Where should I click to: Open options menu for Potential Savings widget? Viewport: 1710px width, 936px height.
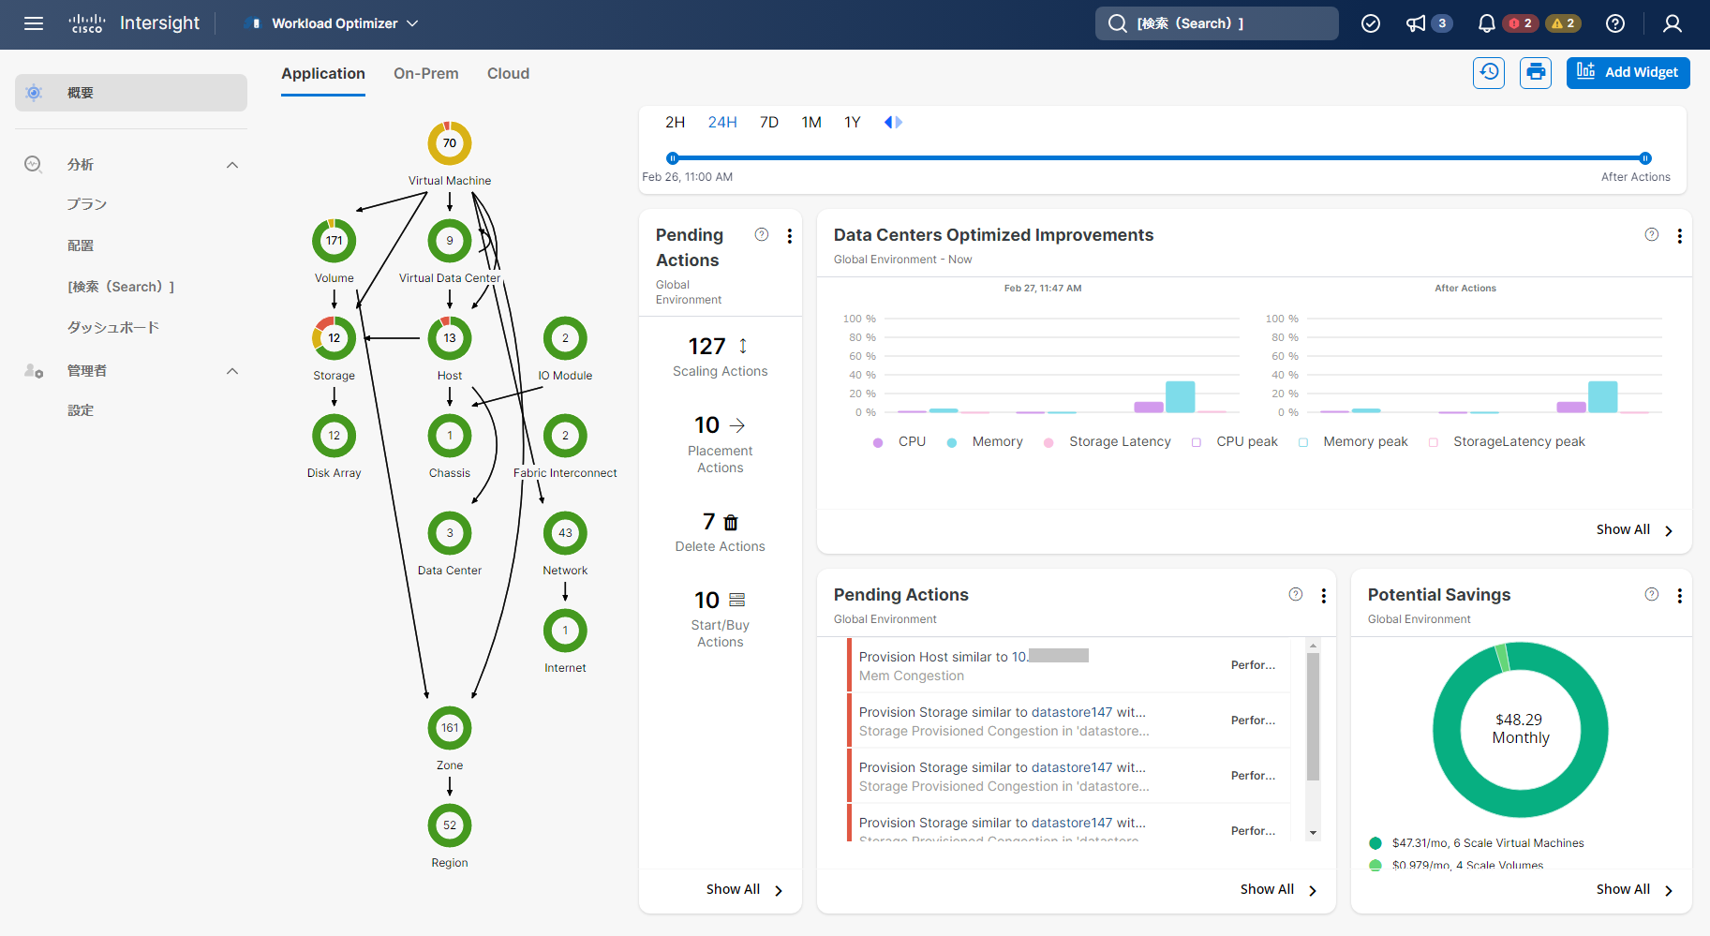click(1680, 596)
